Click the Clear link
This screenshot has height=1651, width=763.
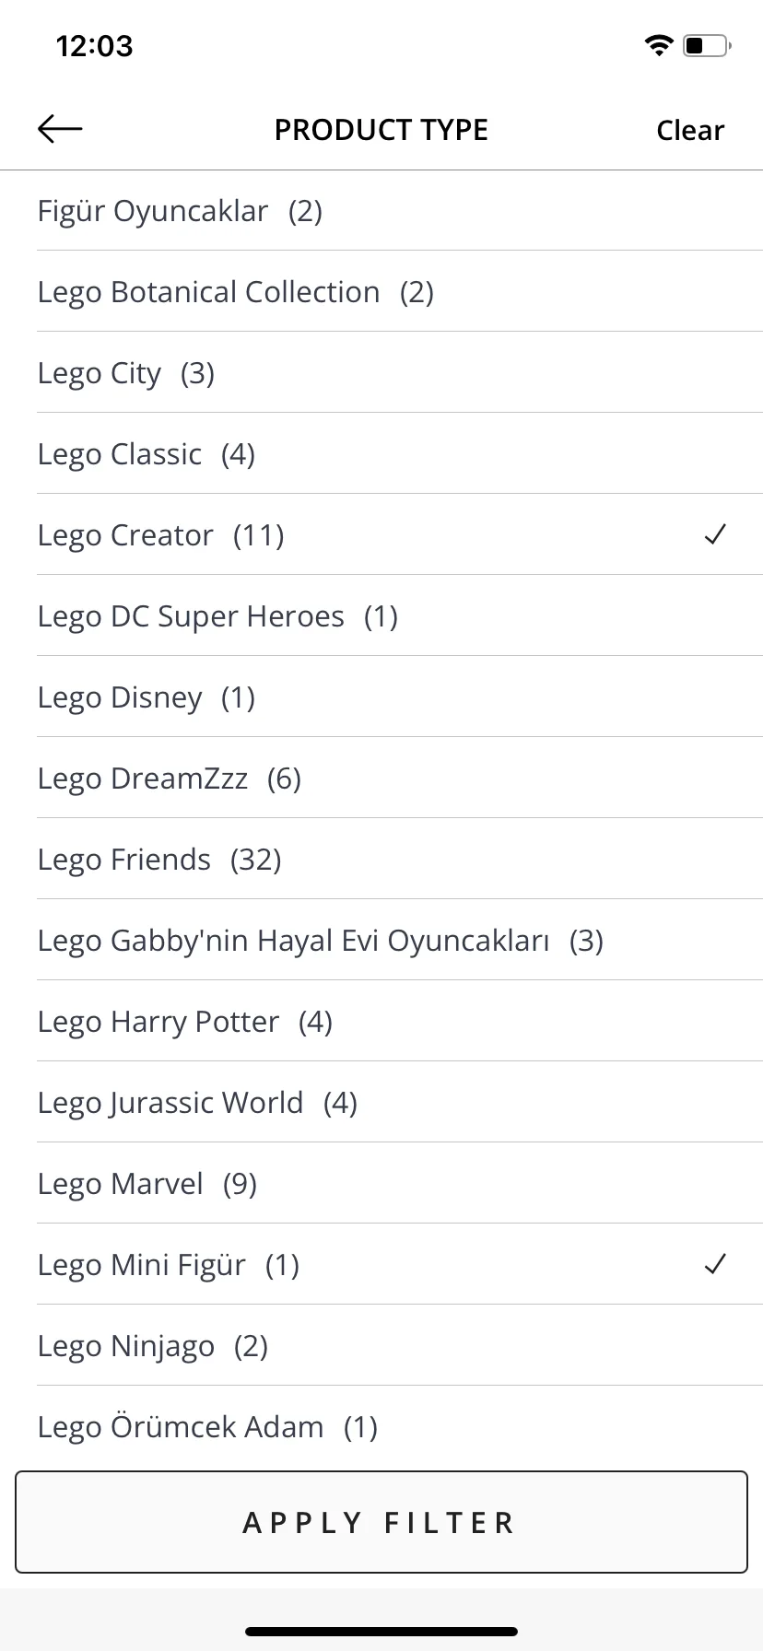pyautogui.click(x=690, y=130)
